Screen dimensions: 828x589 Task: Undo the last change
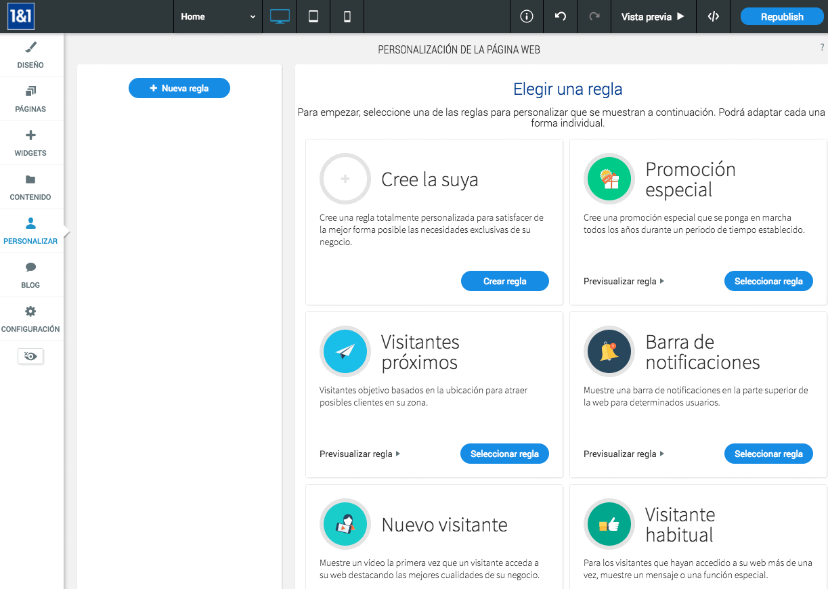pyautogui.click(x=561, y=16)
